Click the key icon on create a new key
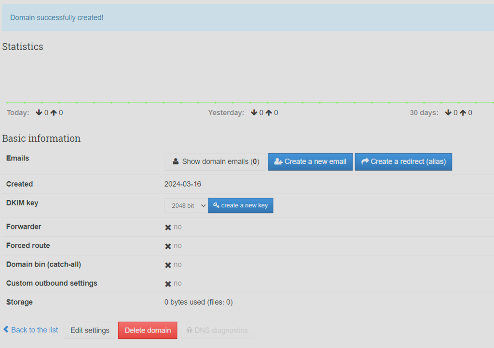 (x=216, y=205)
